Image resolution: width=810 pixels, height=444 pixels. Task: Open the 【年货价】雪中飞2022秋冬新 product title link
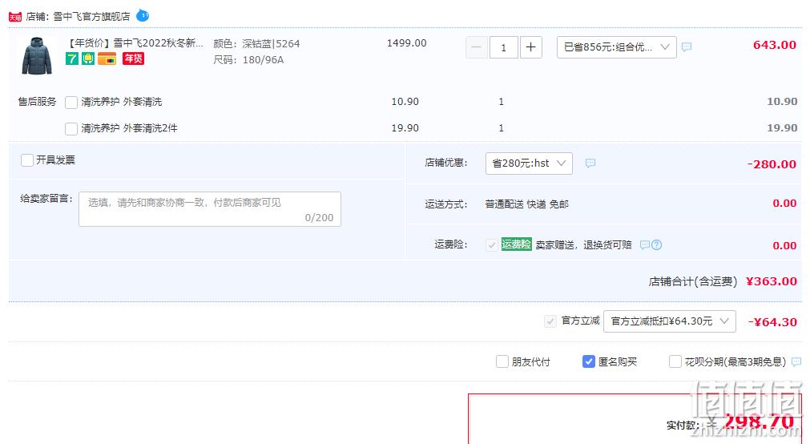point(136,43)
